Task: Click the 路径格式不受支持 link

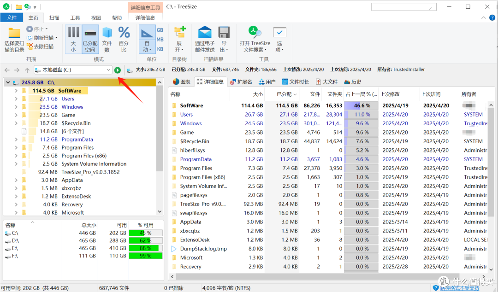Action: click(460, 288)
